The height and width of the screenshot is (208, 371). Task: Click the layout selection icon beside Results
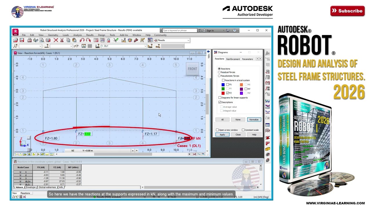pyautogui.click(x=150, y=40)
